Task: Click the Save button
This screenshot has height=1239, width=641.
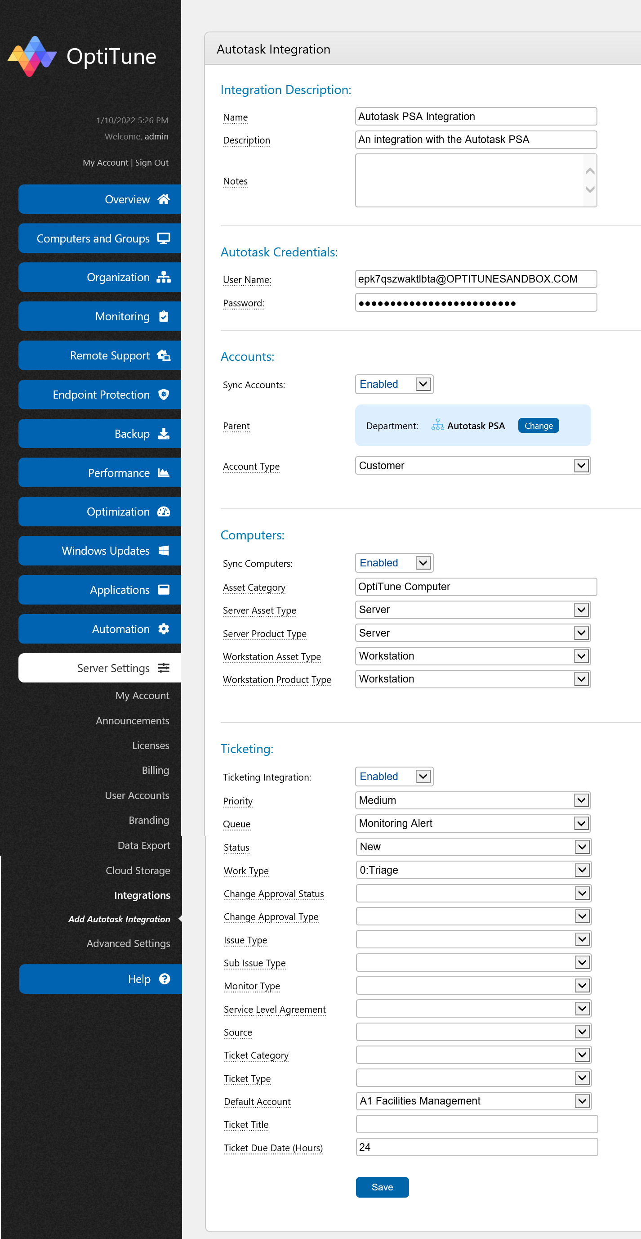Action: coord(383,1186)
